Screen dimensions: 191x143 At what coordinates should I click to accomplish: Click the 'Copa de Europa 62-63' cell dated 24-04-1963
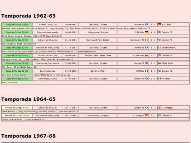[17, 71]
